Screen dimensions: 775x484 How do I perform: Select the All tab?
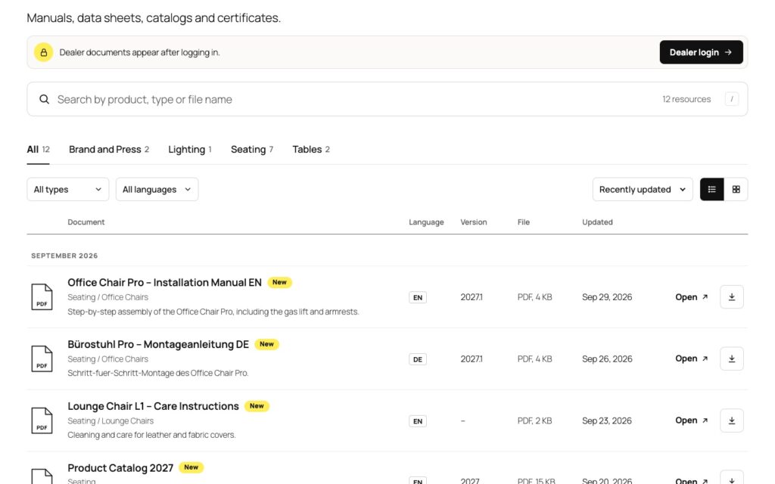pos(38,149)
